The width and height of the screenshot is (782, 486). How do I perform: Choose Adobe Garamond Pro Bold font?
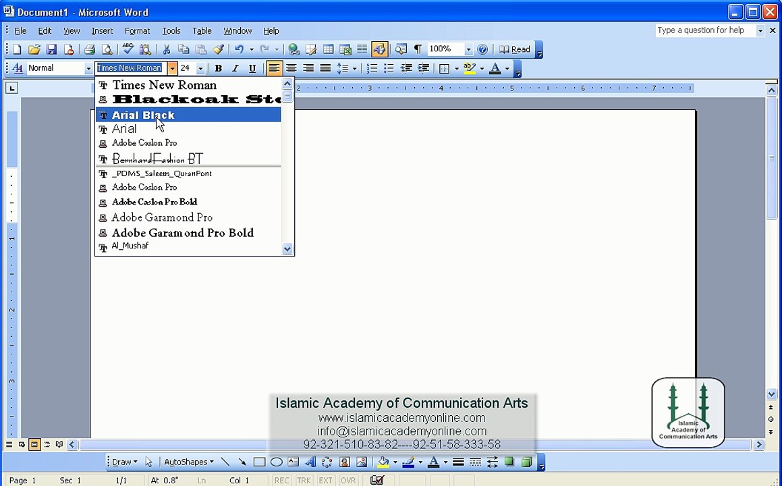tap(188, 232)
